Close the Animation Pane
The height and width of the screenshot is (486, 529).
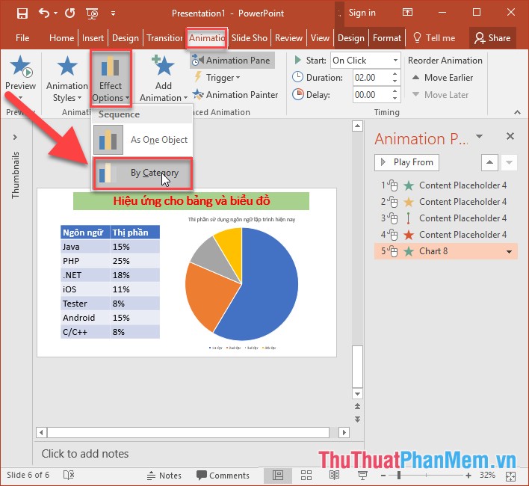[x=510, y=136]
